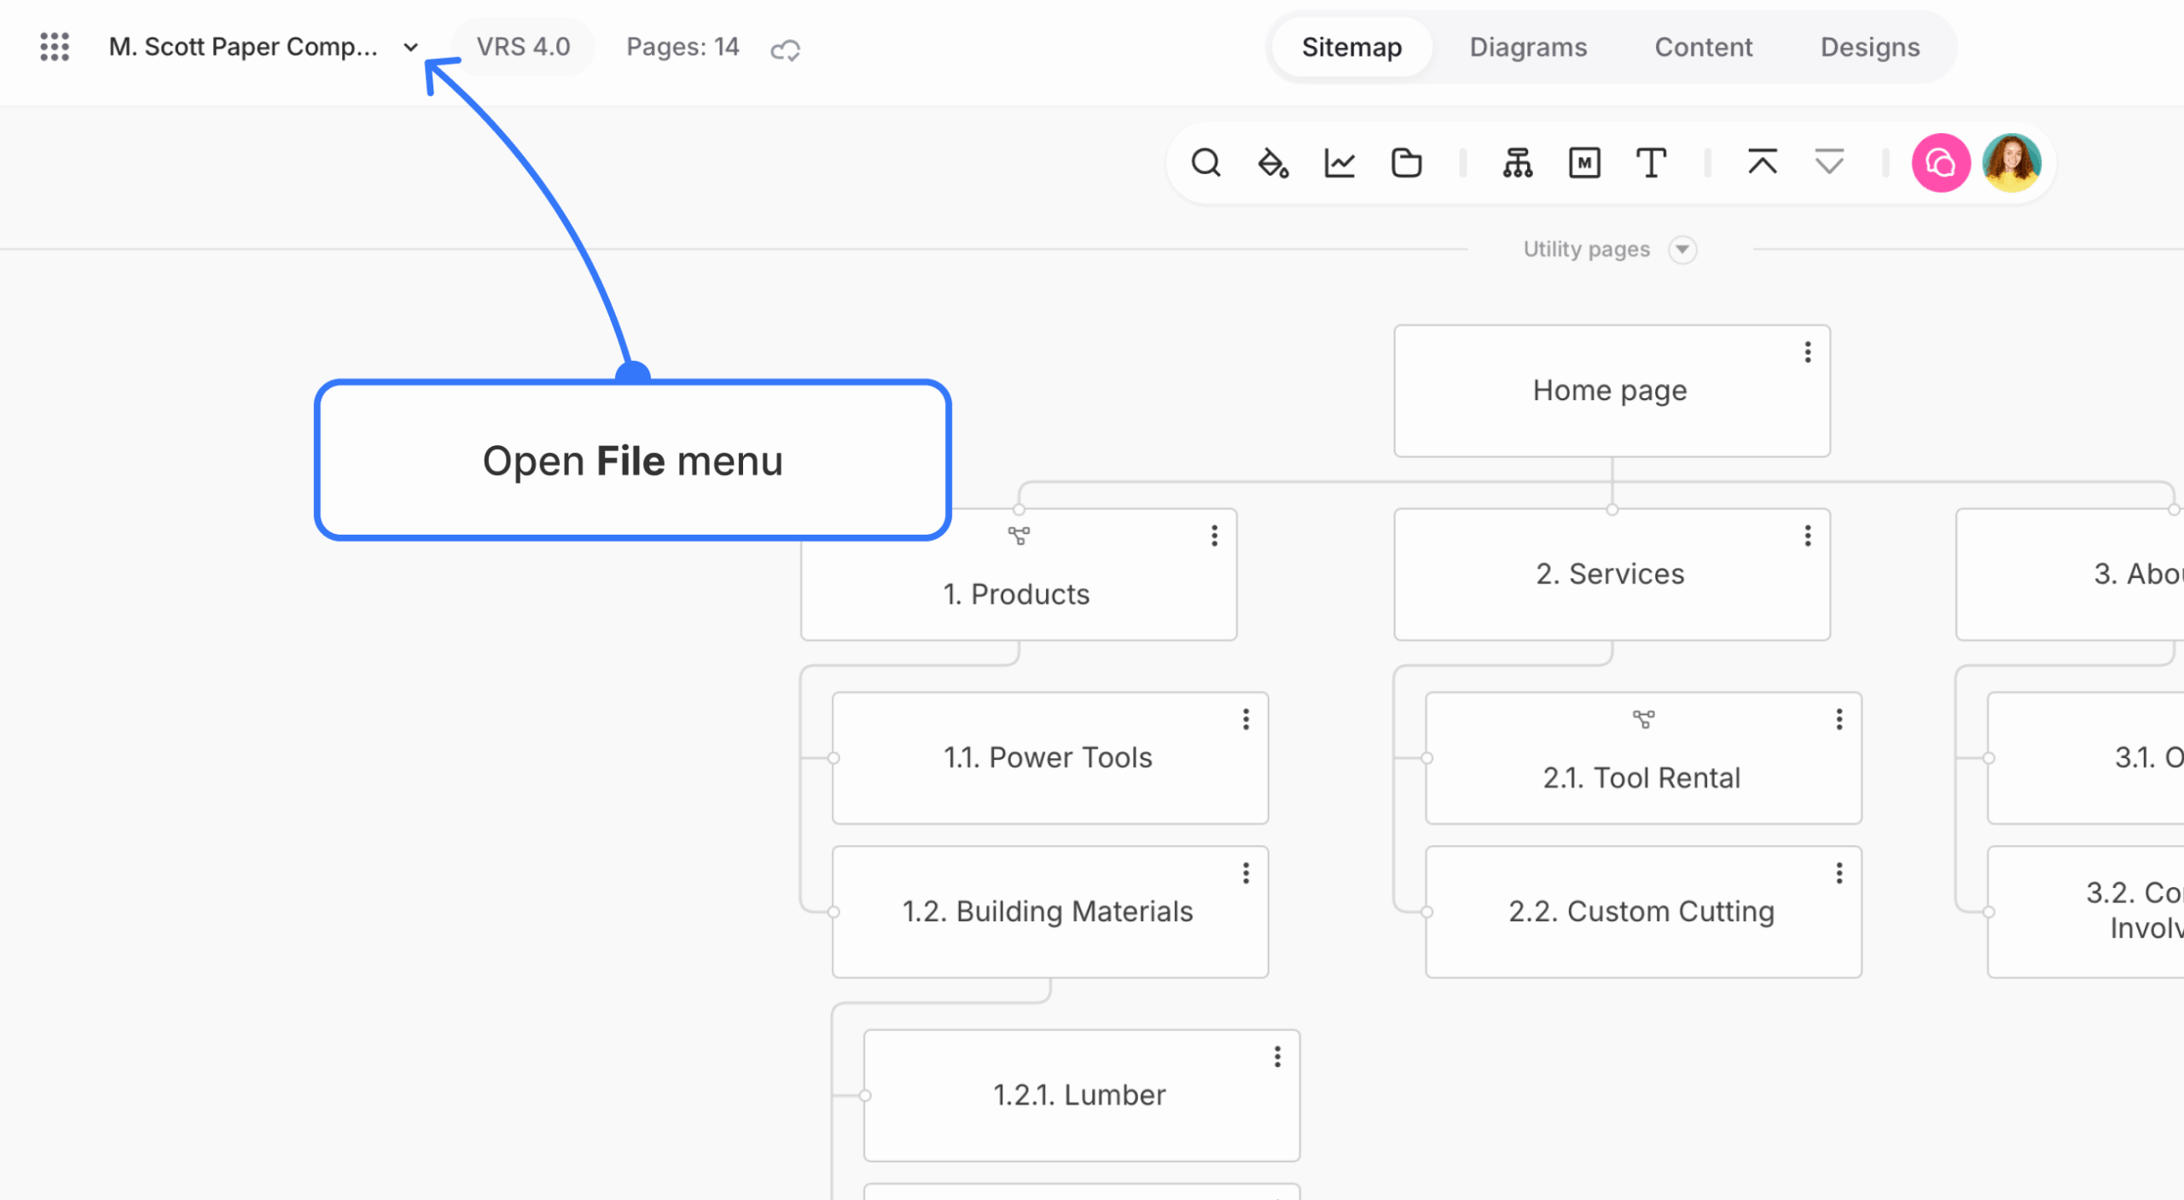Open the 1.2.1. Lumber options menu

1277,1057
